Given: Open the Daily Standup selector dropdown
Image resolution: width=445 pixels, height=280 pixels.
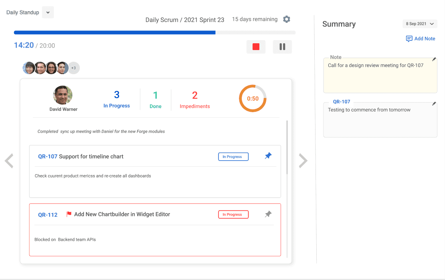Looking at the screenshot, I should (48, 12).
